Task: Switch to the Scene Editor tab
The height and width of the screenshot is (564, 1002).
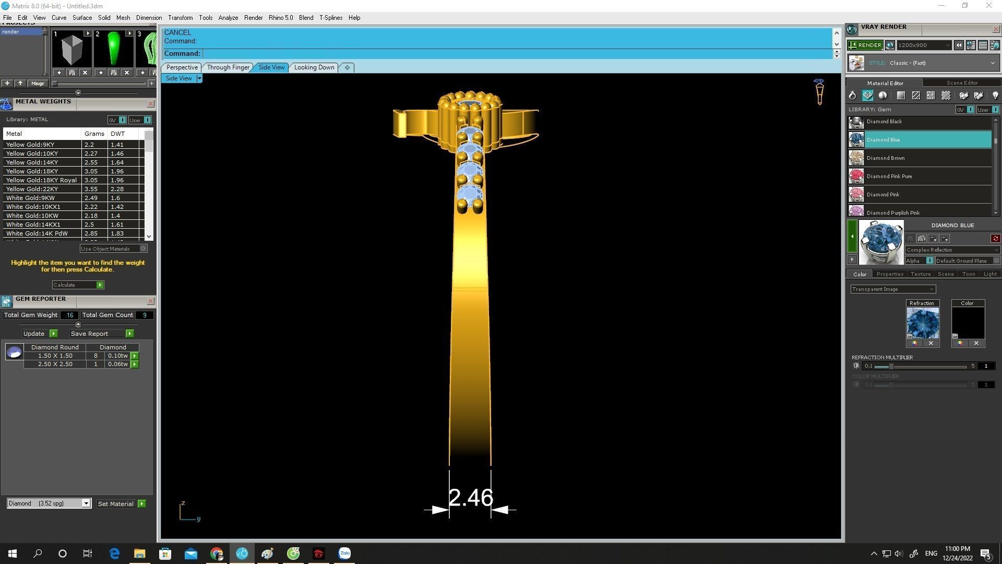Action: [962, 83]
